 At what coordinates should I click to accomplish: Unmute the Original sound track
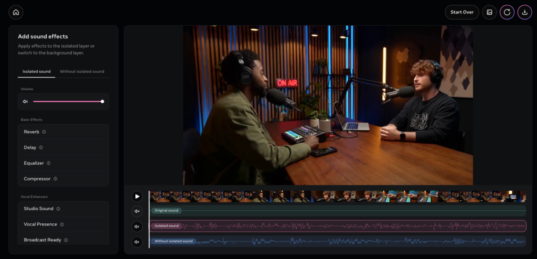click(x=137, y=211)
